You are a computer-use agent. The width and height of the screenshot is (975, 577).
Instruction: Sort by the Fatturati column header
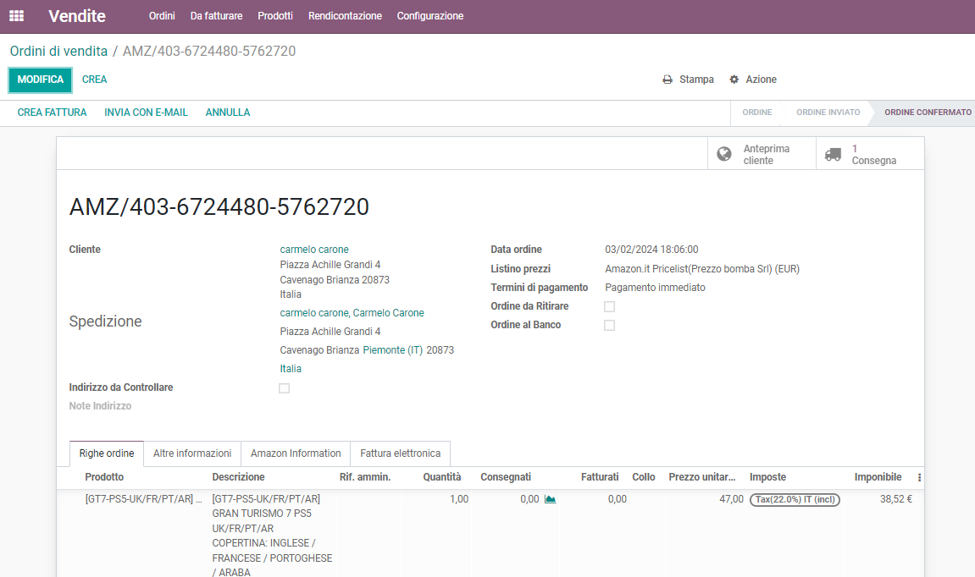tap(600, 477)
